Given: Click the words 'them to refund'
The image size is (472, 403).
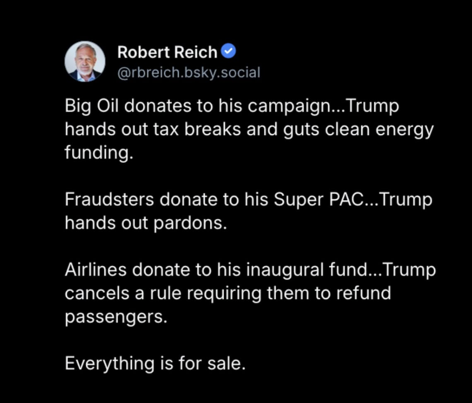Looking at the screenshot, I should [329, 293].
